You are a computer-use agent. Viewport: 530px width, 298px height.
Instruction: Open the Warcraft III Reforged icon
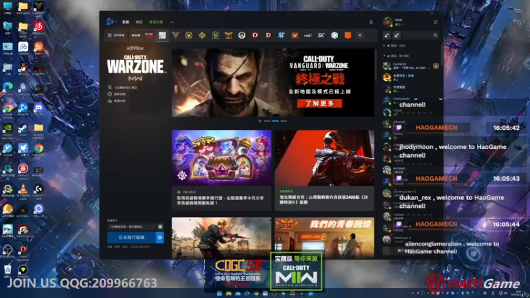(x=295, y=35)
